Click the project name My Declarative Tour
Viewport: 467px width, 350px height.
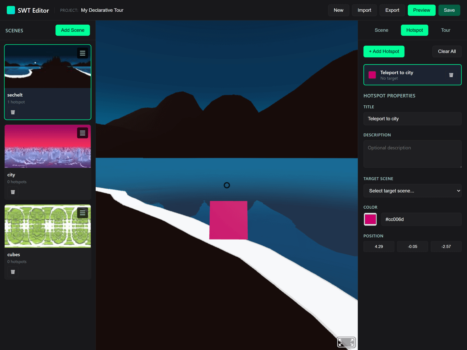[x=102, y=10]
